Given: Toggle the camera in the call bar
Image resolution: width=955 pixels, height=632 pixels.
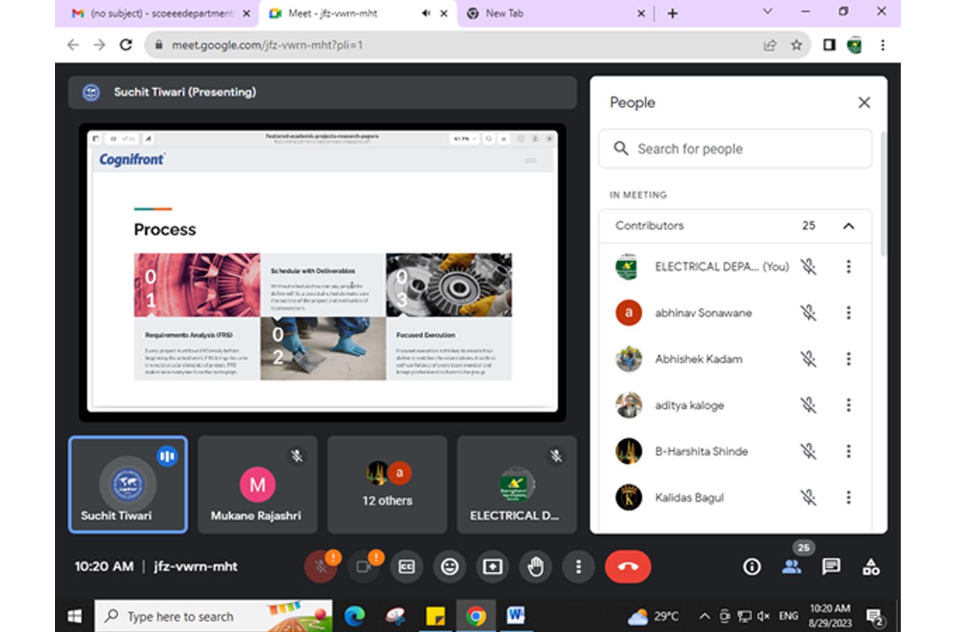Looking at the screenshot, I should coord(363,566).
